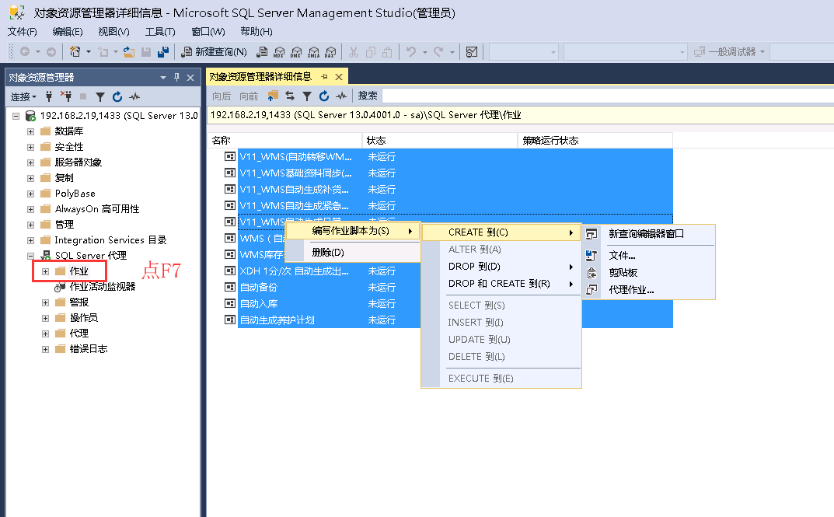Select DROP 到(D) submenu item

pos(501,267)
